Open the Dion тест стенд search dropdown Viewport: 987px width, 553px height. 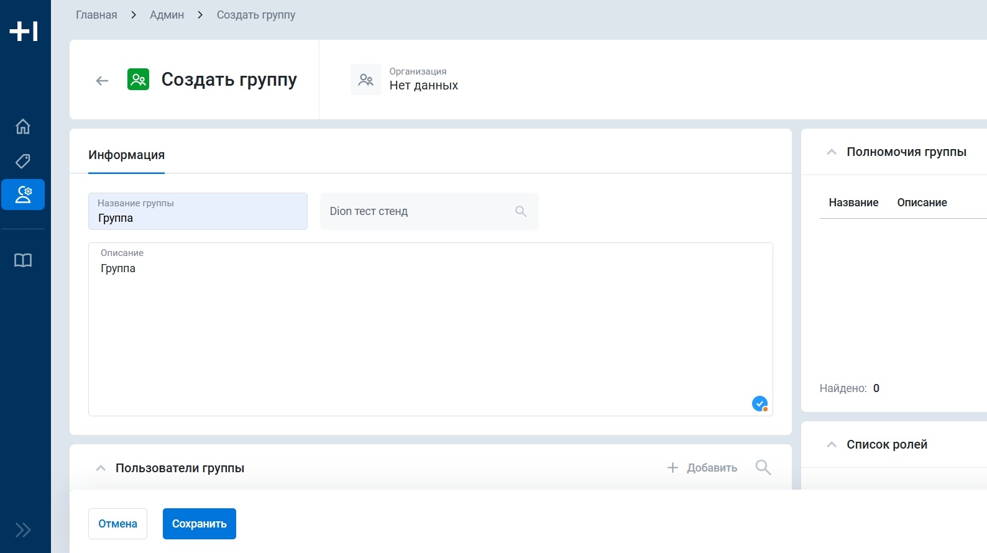coord(429,211)
